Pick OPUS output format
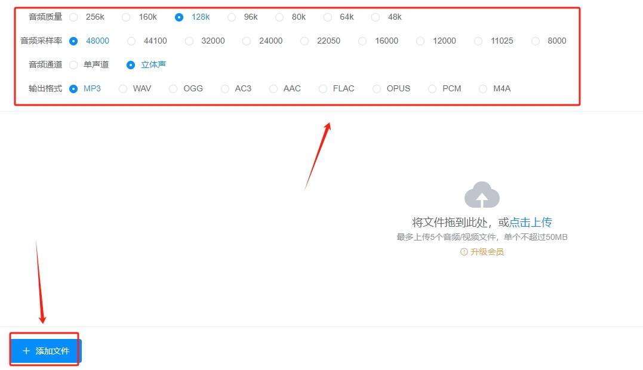Viewport: 643px width, 370px height. (377, 88)
